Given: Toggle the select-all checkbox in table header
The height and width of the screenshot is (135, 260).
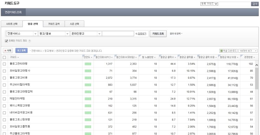Looking at the screenshot, I should click(x=4, y=57).
